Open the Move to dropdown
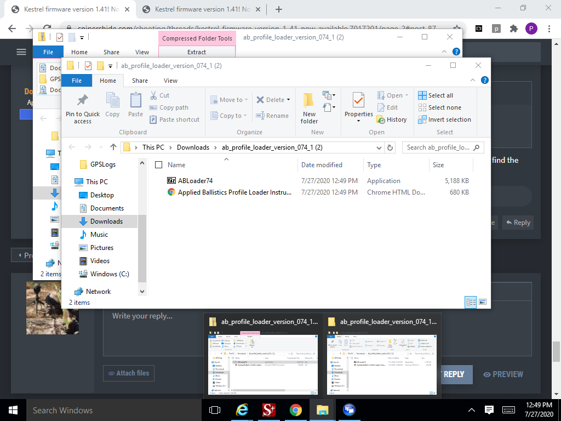 tap(230, 100)
